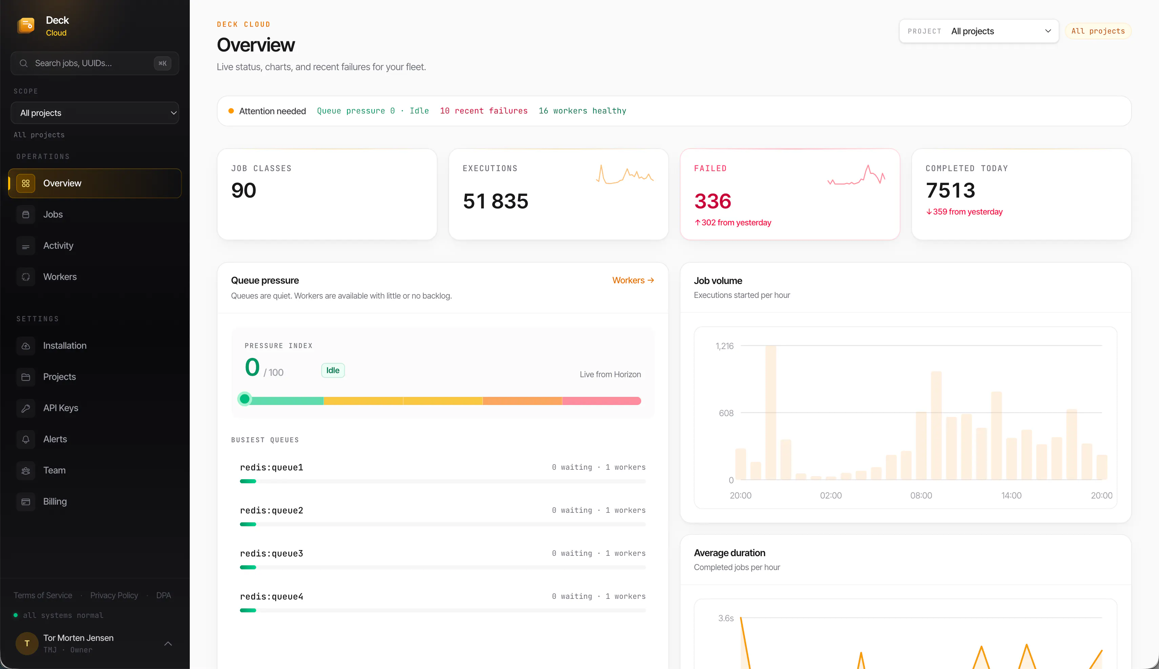1159x669 pixels.
Task: Open the DPA link
Action: pos(164,595)
